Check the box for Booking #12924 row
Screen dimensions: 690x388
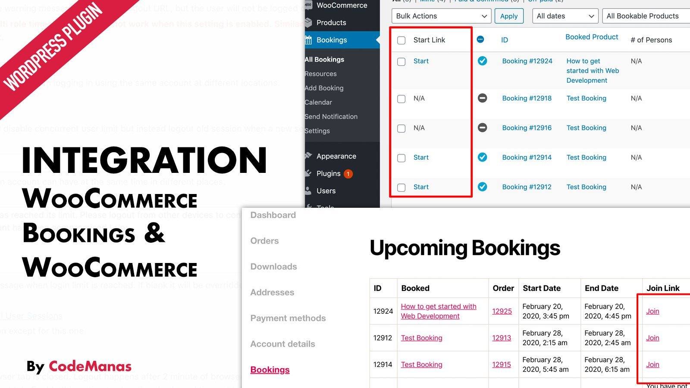click(401, 62)
